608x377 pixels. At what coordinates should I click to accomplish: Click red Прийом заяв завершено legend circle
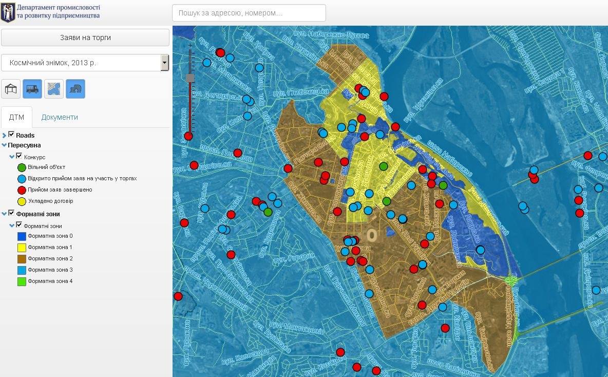tap(22, 190)
